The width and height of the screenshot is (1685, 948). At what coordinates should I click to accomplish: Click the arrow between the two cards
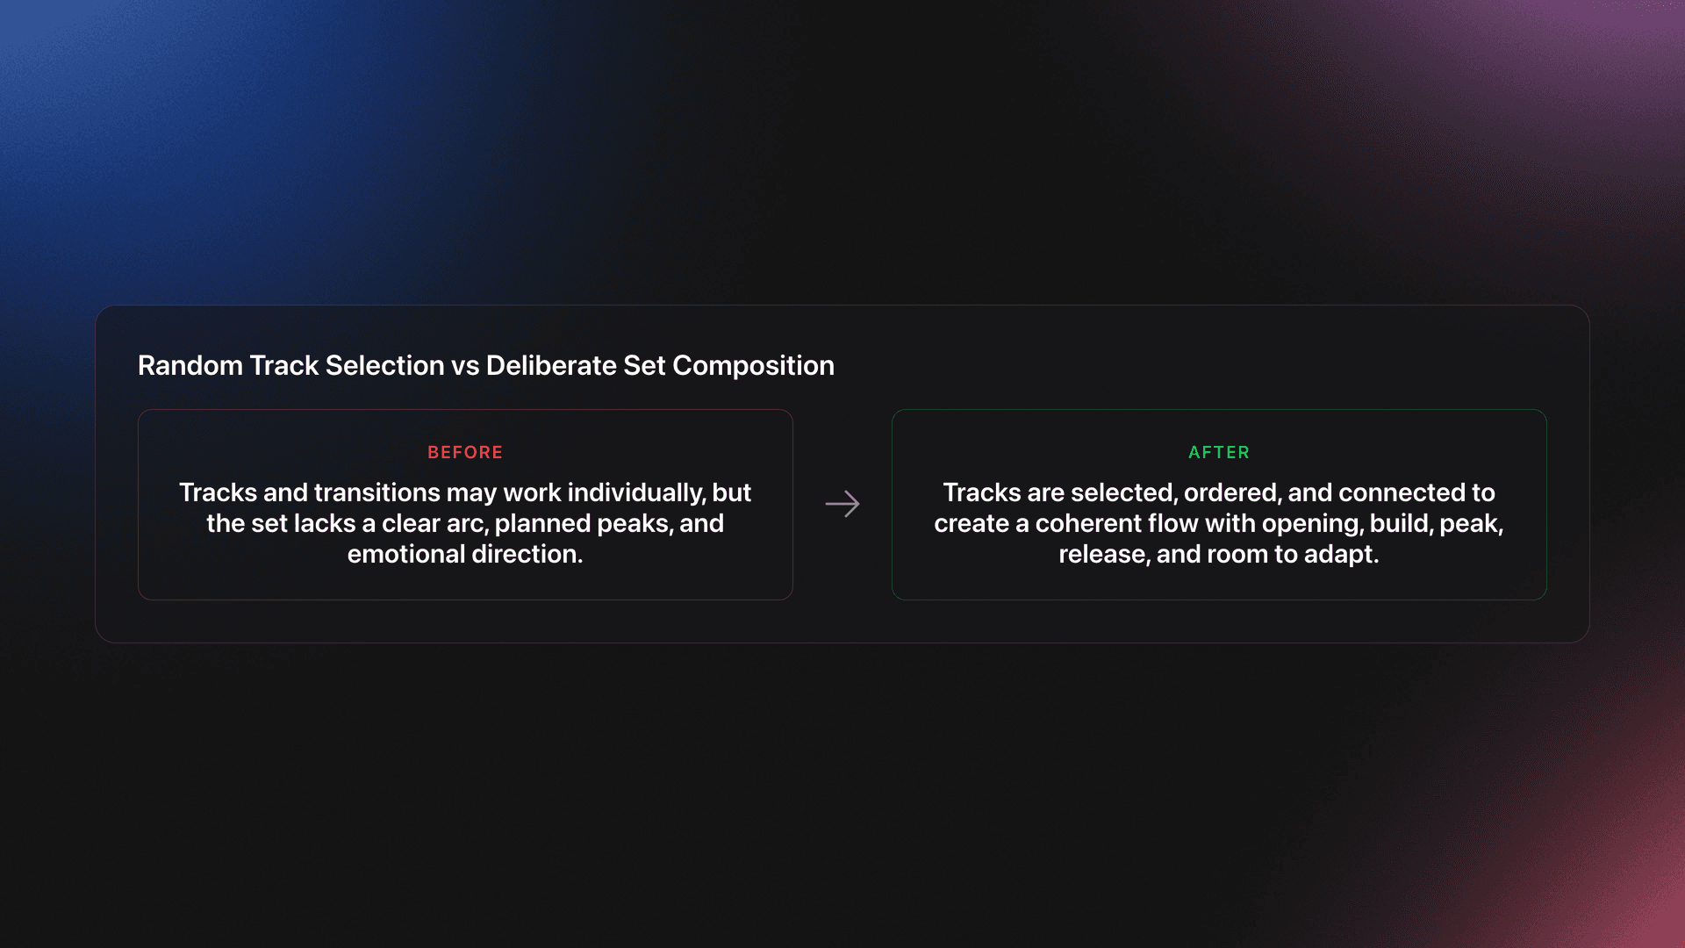(x=842, y=504)
